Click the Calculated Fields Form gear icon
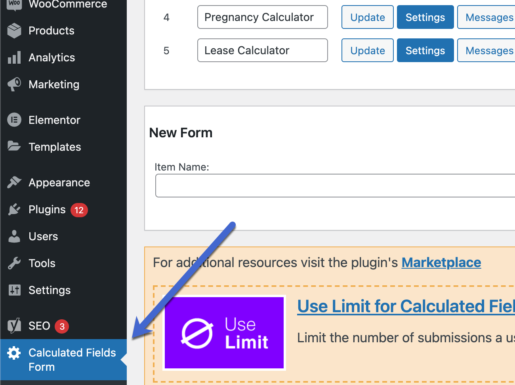 coord(14,353)
